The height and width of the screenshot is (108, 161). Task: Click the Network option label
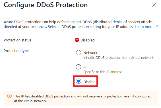click(x=90, y=53)
